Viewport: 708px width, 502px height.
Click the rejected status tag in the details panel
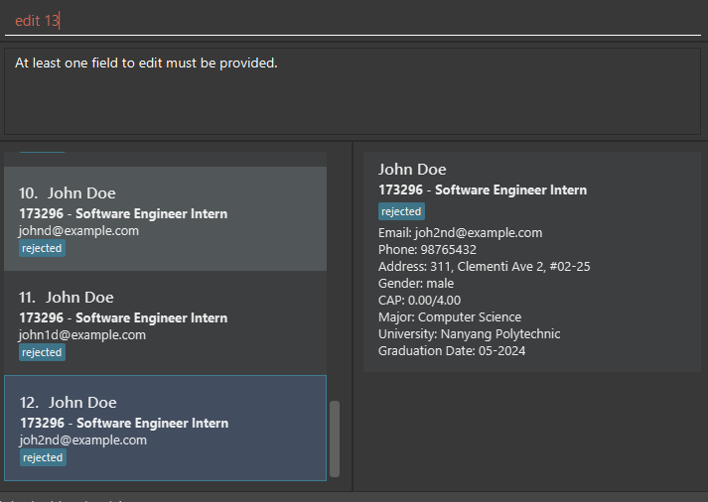coord(401,211)
